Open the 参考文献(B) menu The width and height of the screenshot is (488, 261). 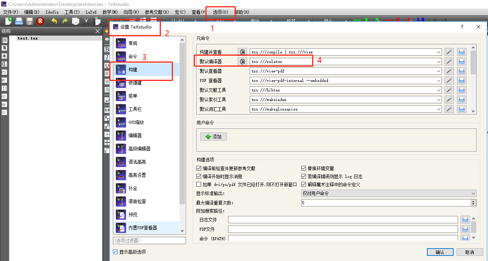pyautogui.click(x=157, y=12)
